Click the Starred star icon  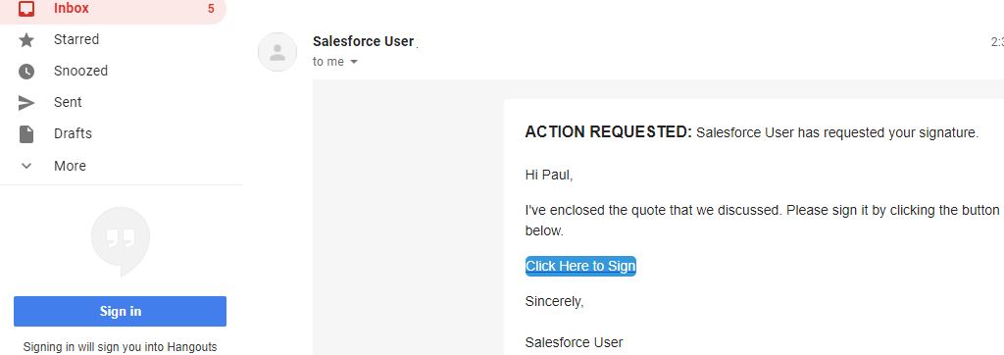coord(26,40)
